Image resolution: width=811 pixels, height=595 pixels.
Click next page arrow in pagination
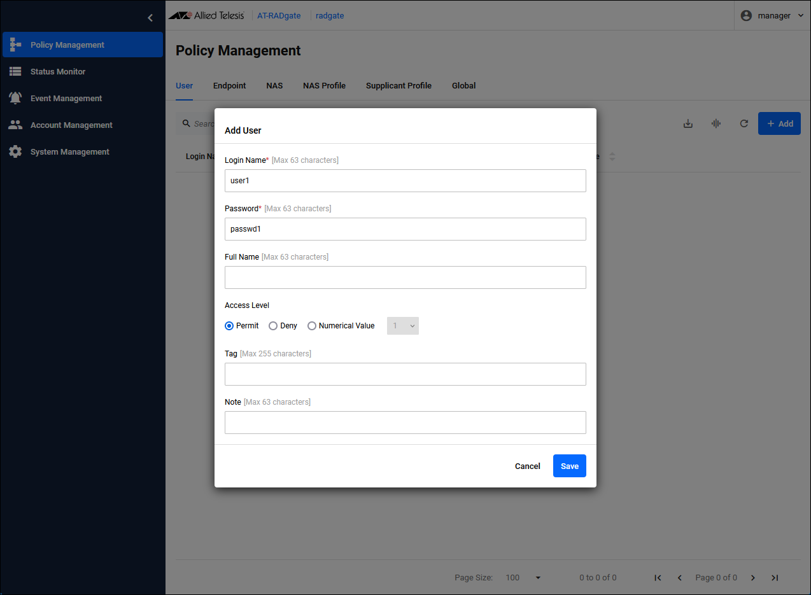point(753,578)
